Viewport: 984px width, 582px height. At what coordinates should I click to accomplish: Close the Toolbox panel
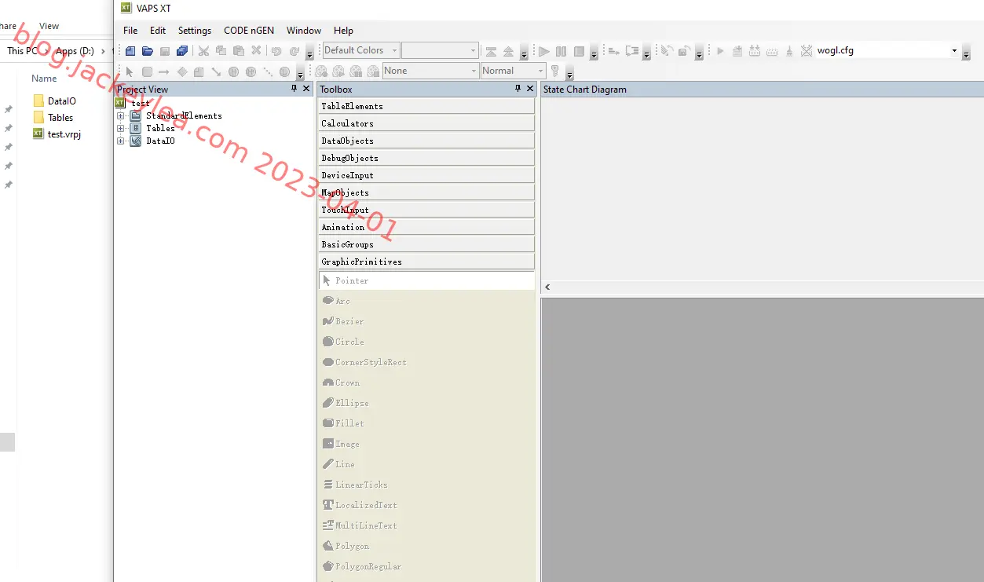530,89
